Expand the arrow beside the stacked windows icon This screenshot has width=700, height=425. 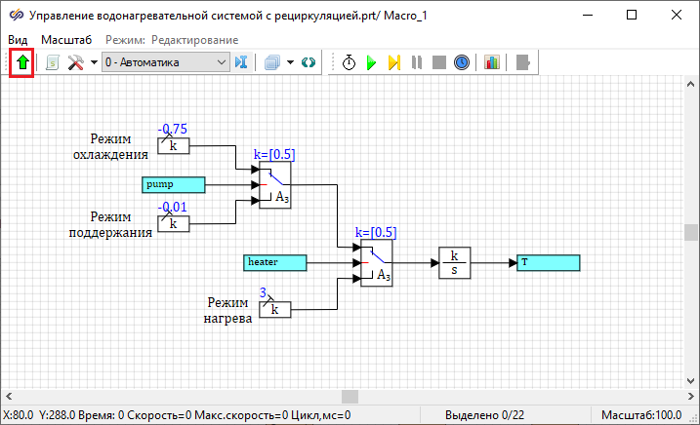click(289, 62)
